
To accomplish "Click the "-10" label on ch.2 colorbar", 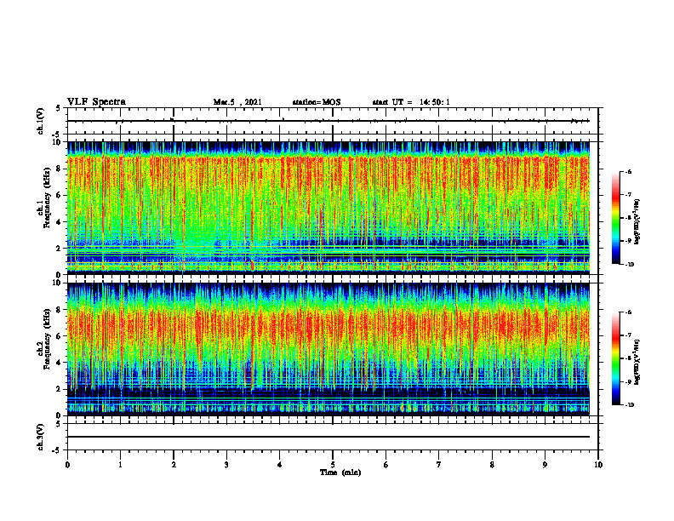I will (x=630, y=405).
